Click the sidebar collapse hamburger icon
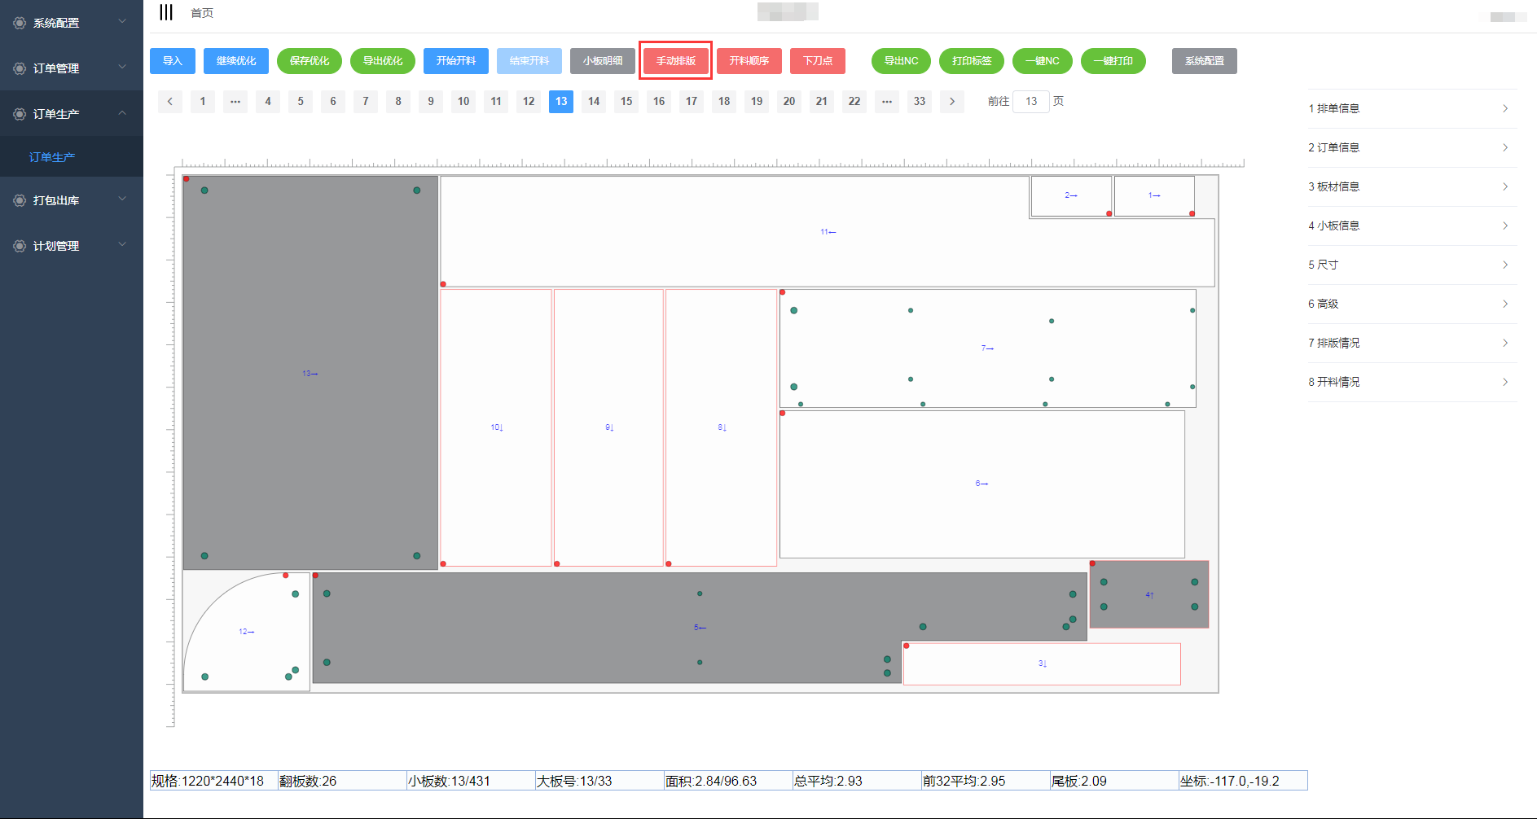 (x=166, y=12)
